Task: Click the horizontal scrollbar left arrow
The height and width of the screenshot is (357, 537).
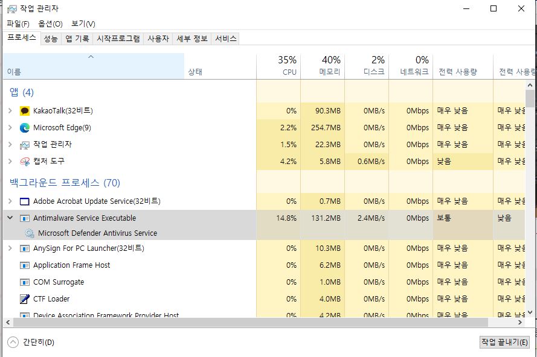Action: [8, 322]
